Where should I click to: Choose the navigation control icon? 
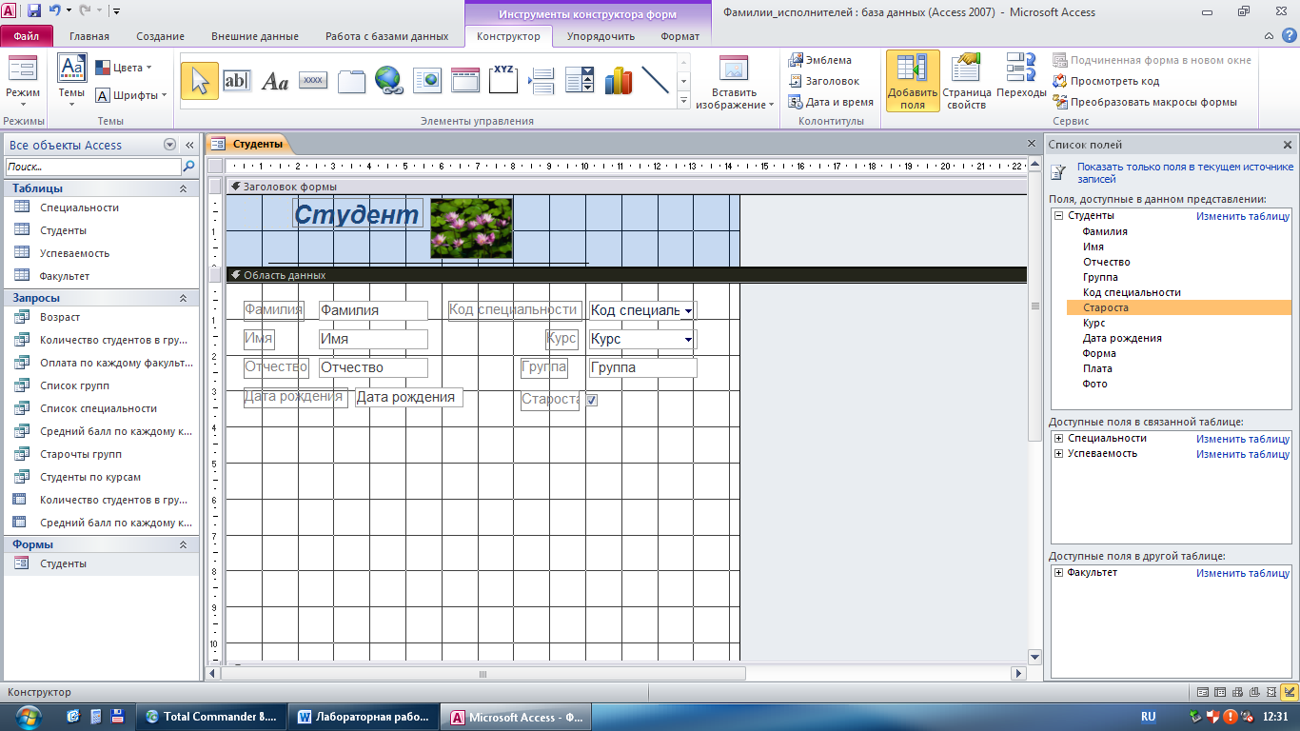tap(465, 81)
